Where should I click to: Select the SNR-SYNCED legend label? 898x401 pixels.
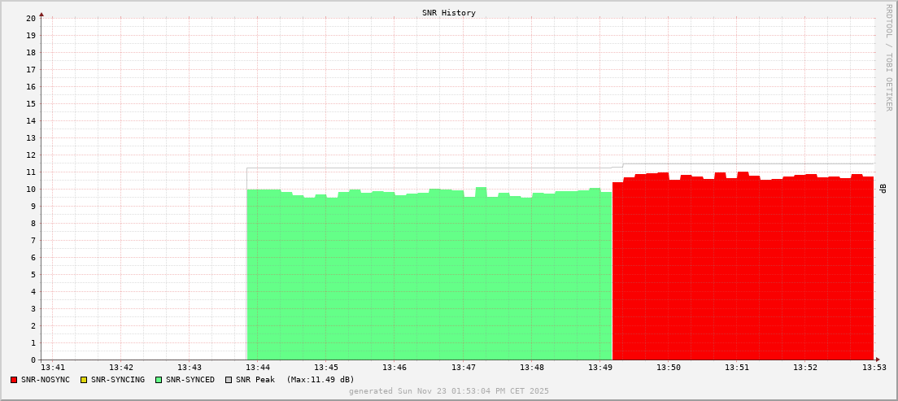tap(190, 380)
